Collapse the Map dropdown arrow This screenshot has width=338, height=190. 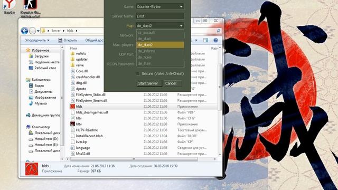[x=181, y=26]
